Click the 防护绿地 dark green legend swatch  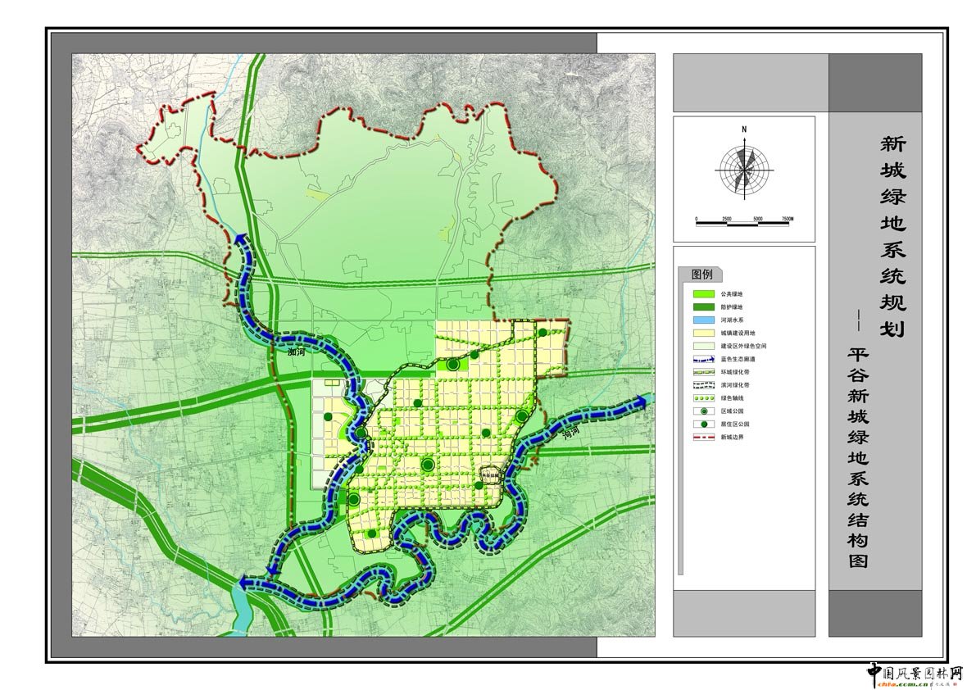(x=705, y=306)
